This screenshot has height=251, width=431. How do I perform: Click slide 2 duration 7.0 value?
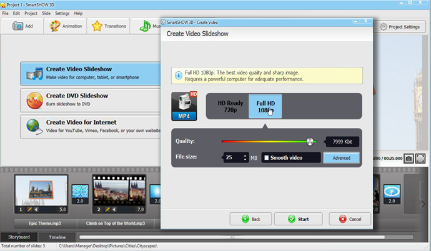tap(141, 210)
